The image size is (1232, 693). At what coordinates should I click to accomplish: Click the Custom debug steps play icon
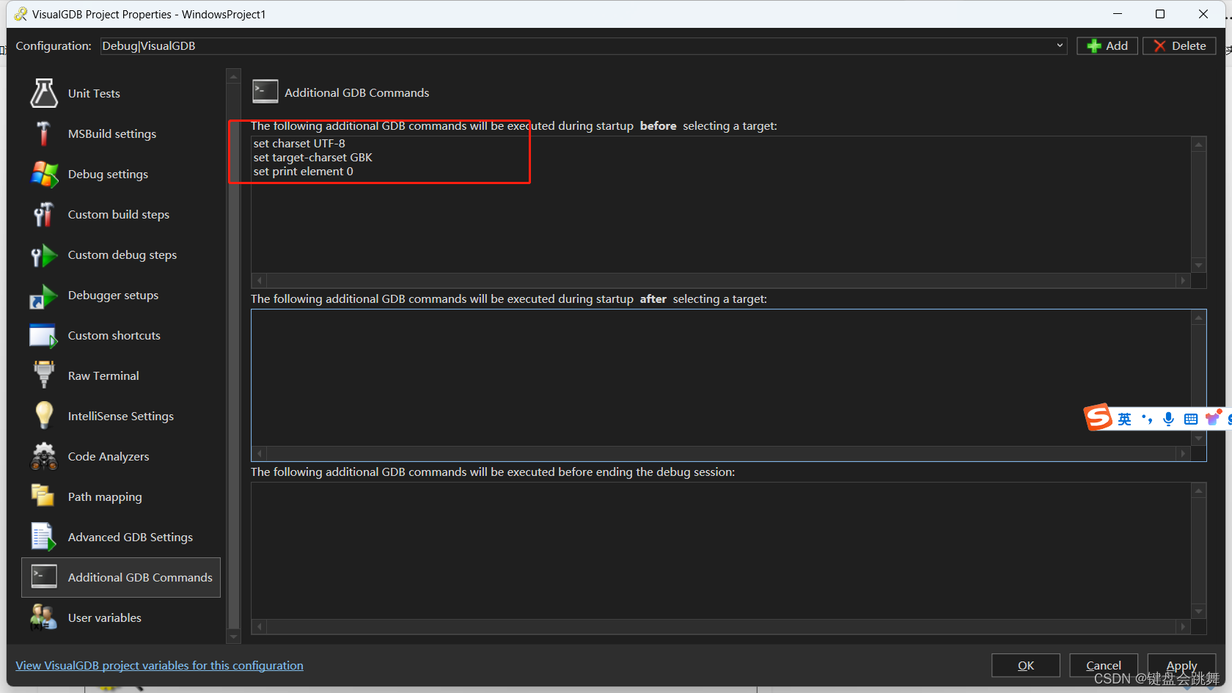(44, 254)
